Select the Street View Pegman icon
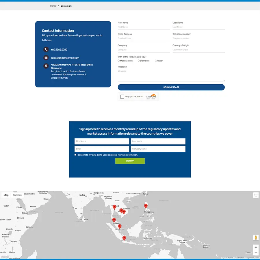 click(x=255, y=237)
